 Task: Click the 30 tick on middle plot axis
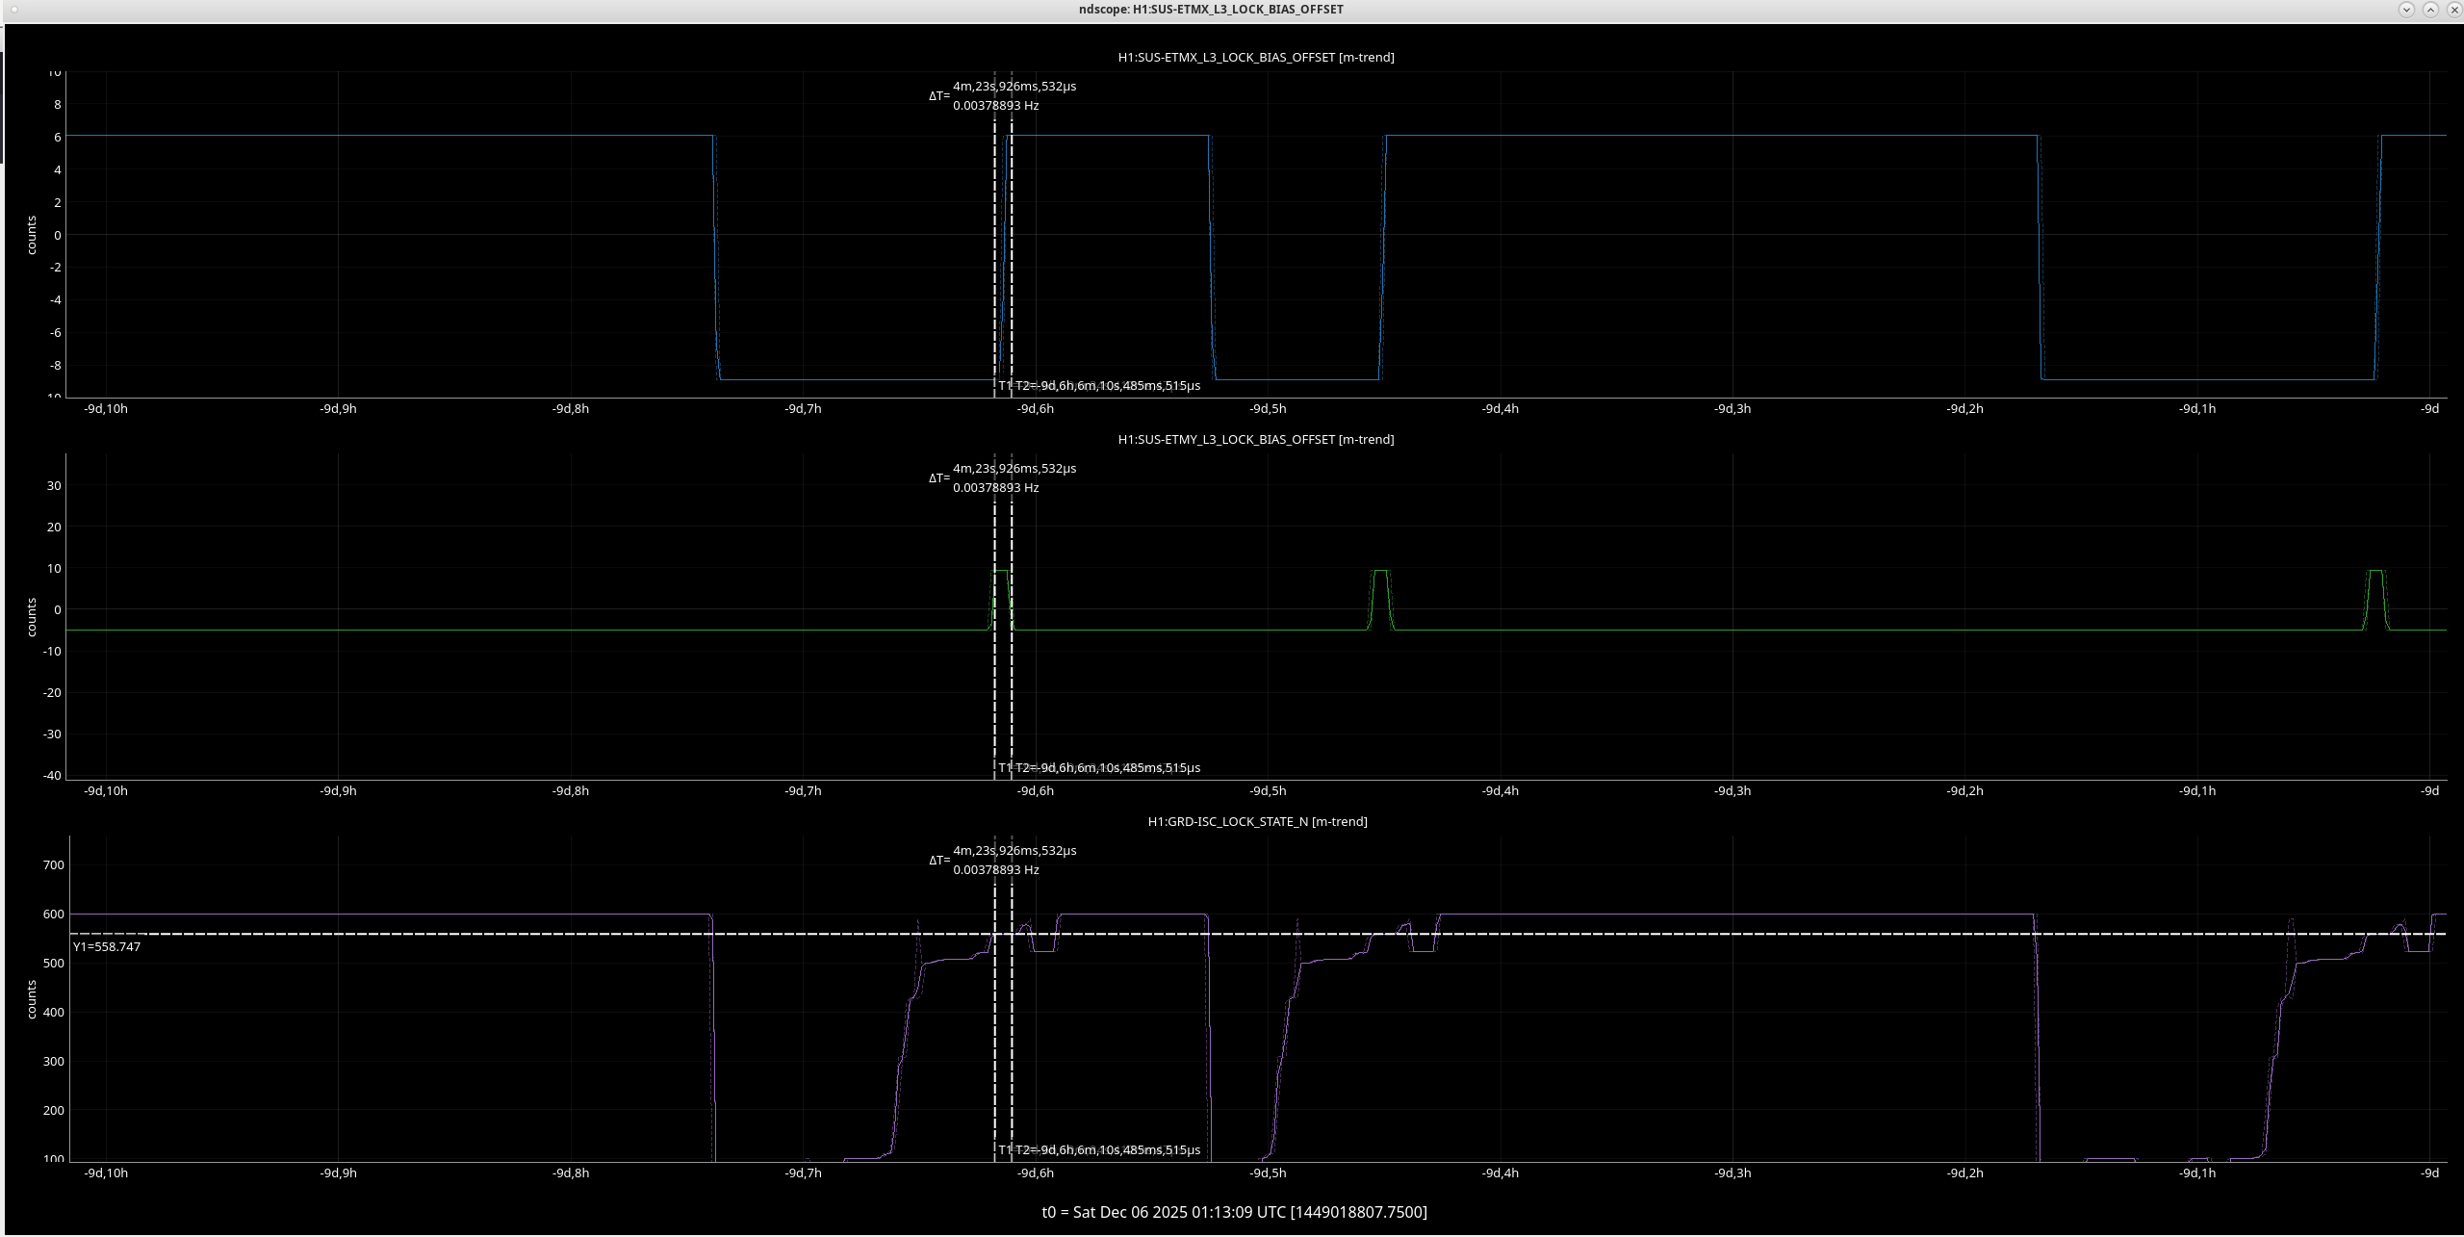(x=54, y=486)
